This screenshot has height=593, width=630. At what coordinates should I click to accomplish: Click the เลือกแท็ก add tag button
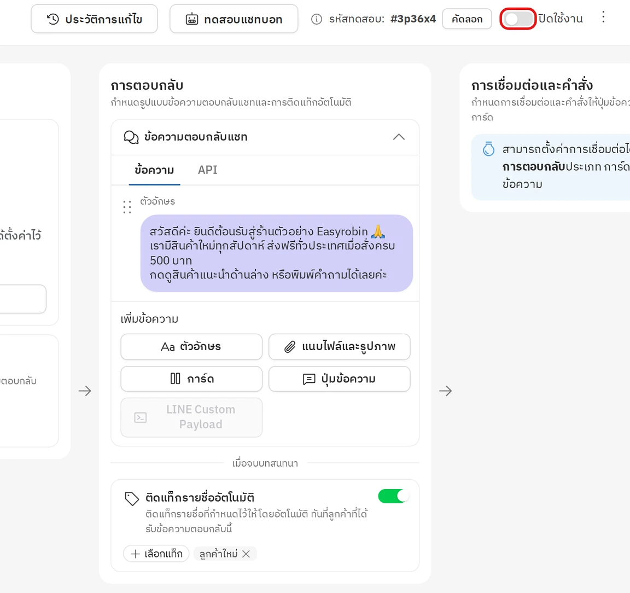pos(156,554)
